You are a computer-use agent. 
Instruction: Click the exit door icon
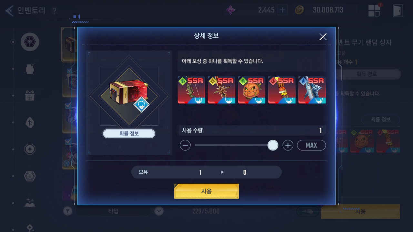pos(398,11)
